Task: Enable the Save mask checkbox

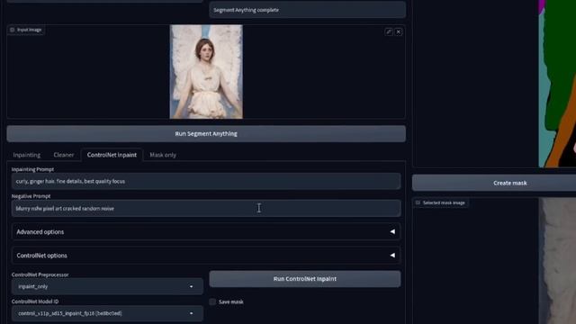Action: (212, 302)
